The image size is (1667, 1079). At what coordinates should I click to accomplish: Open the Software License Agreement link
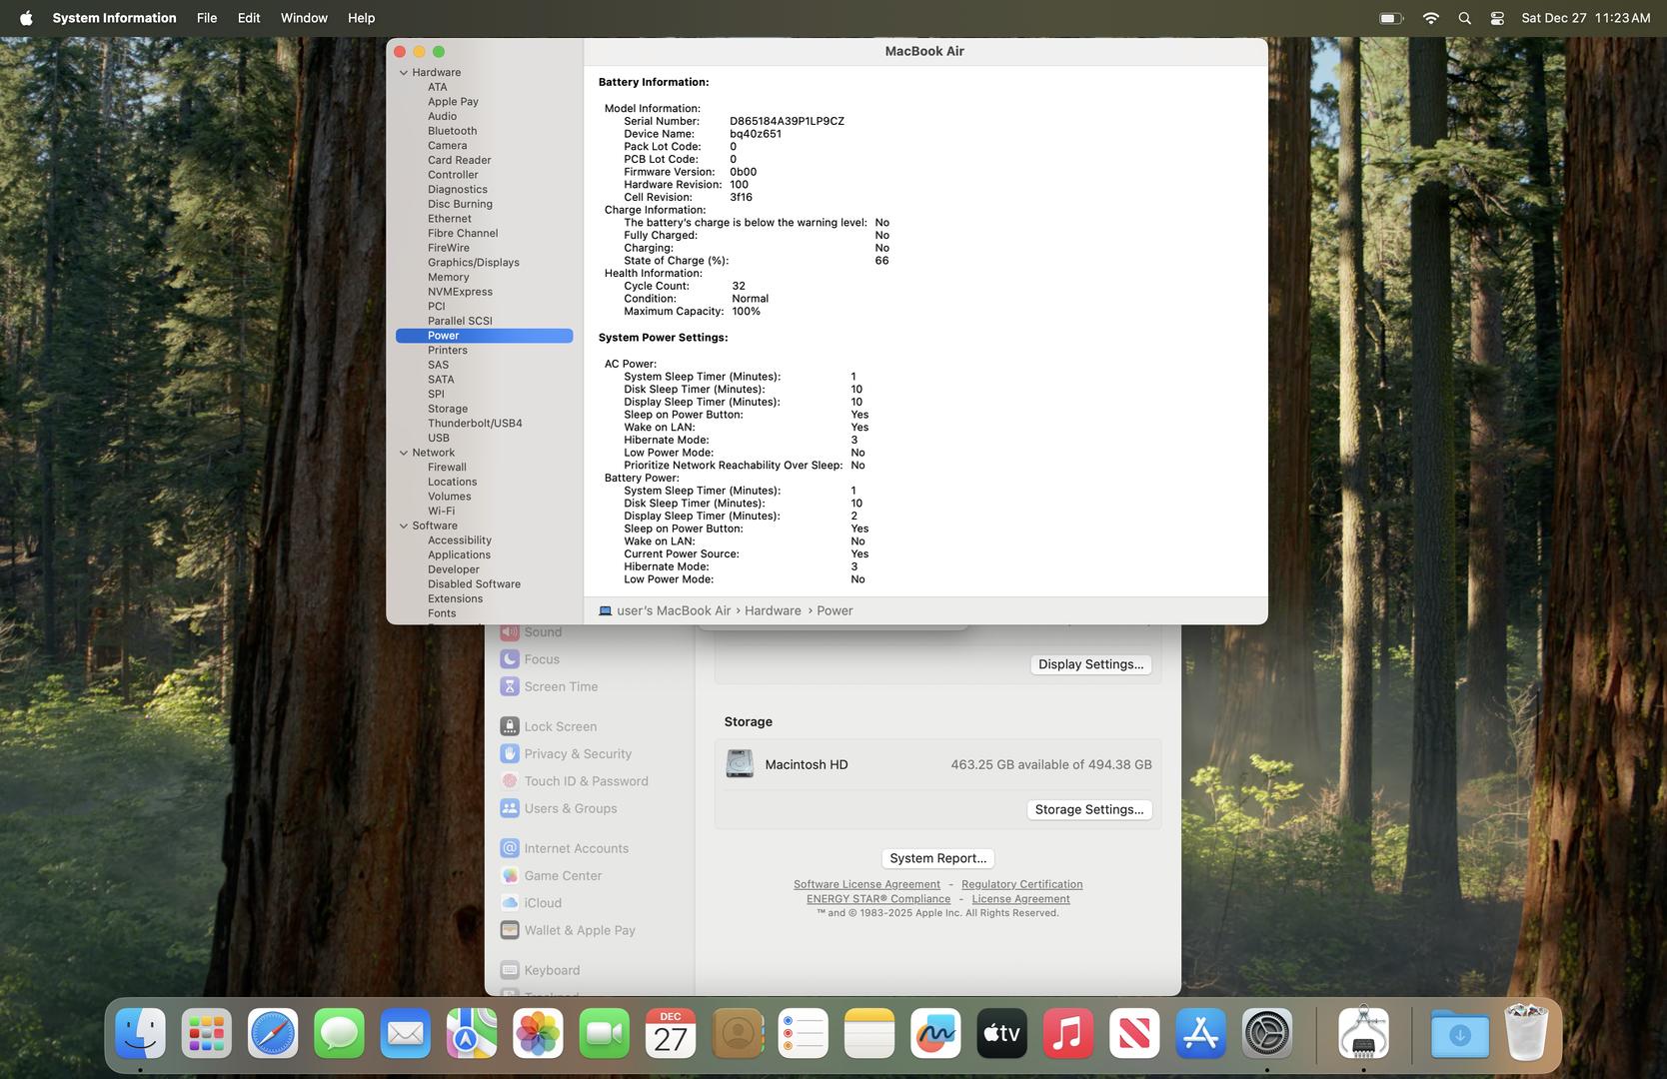tap(866, 885)
